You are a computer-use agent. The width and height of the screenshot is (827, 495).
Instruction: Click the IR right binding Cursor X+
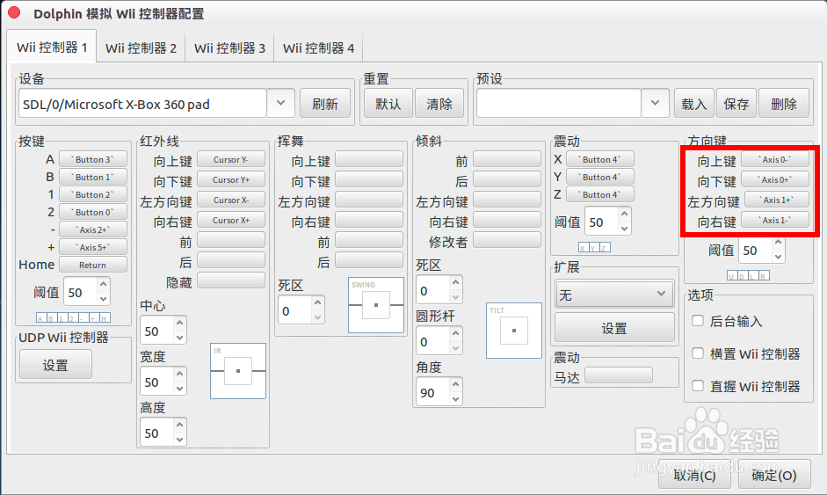point(231,220)
